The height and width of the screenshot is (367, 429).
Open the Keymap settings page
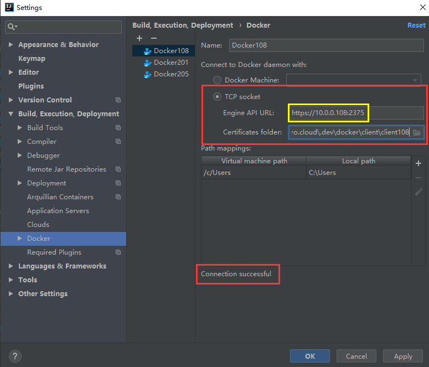(32, 59)
